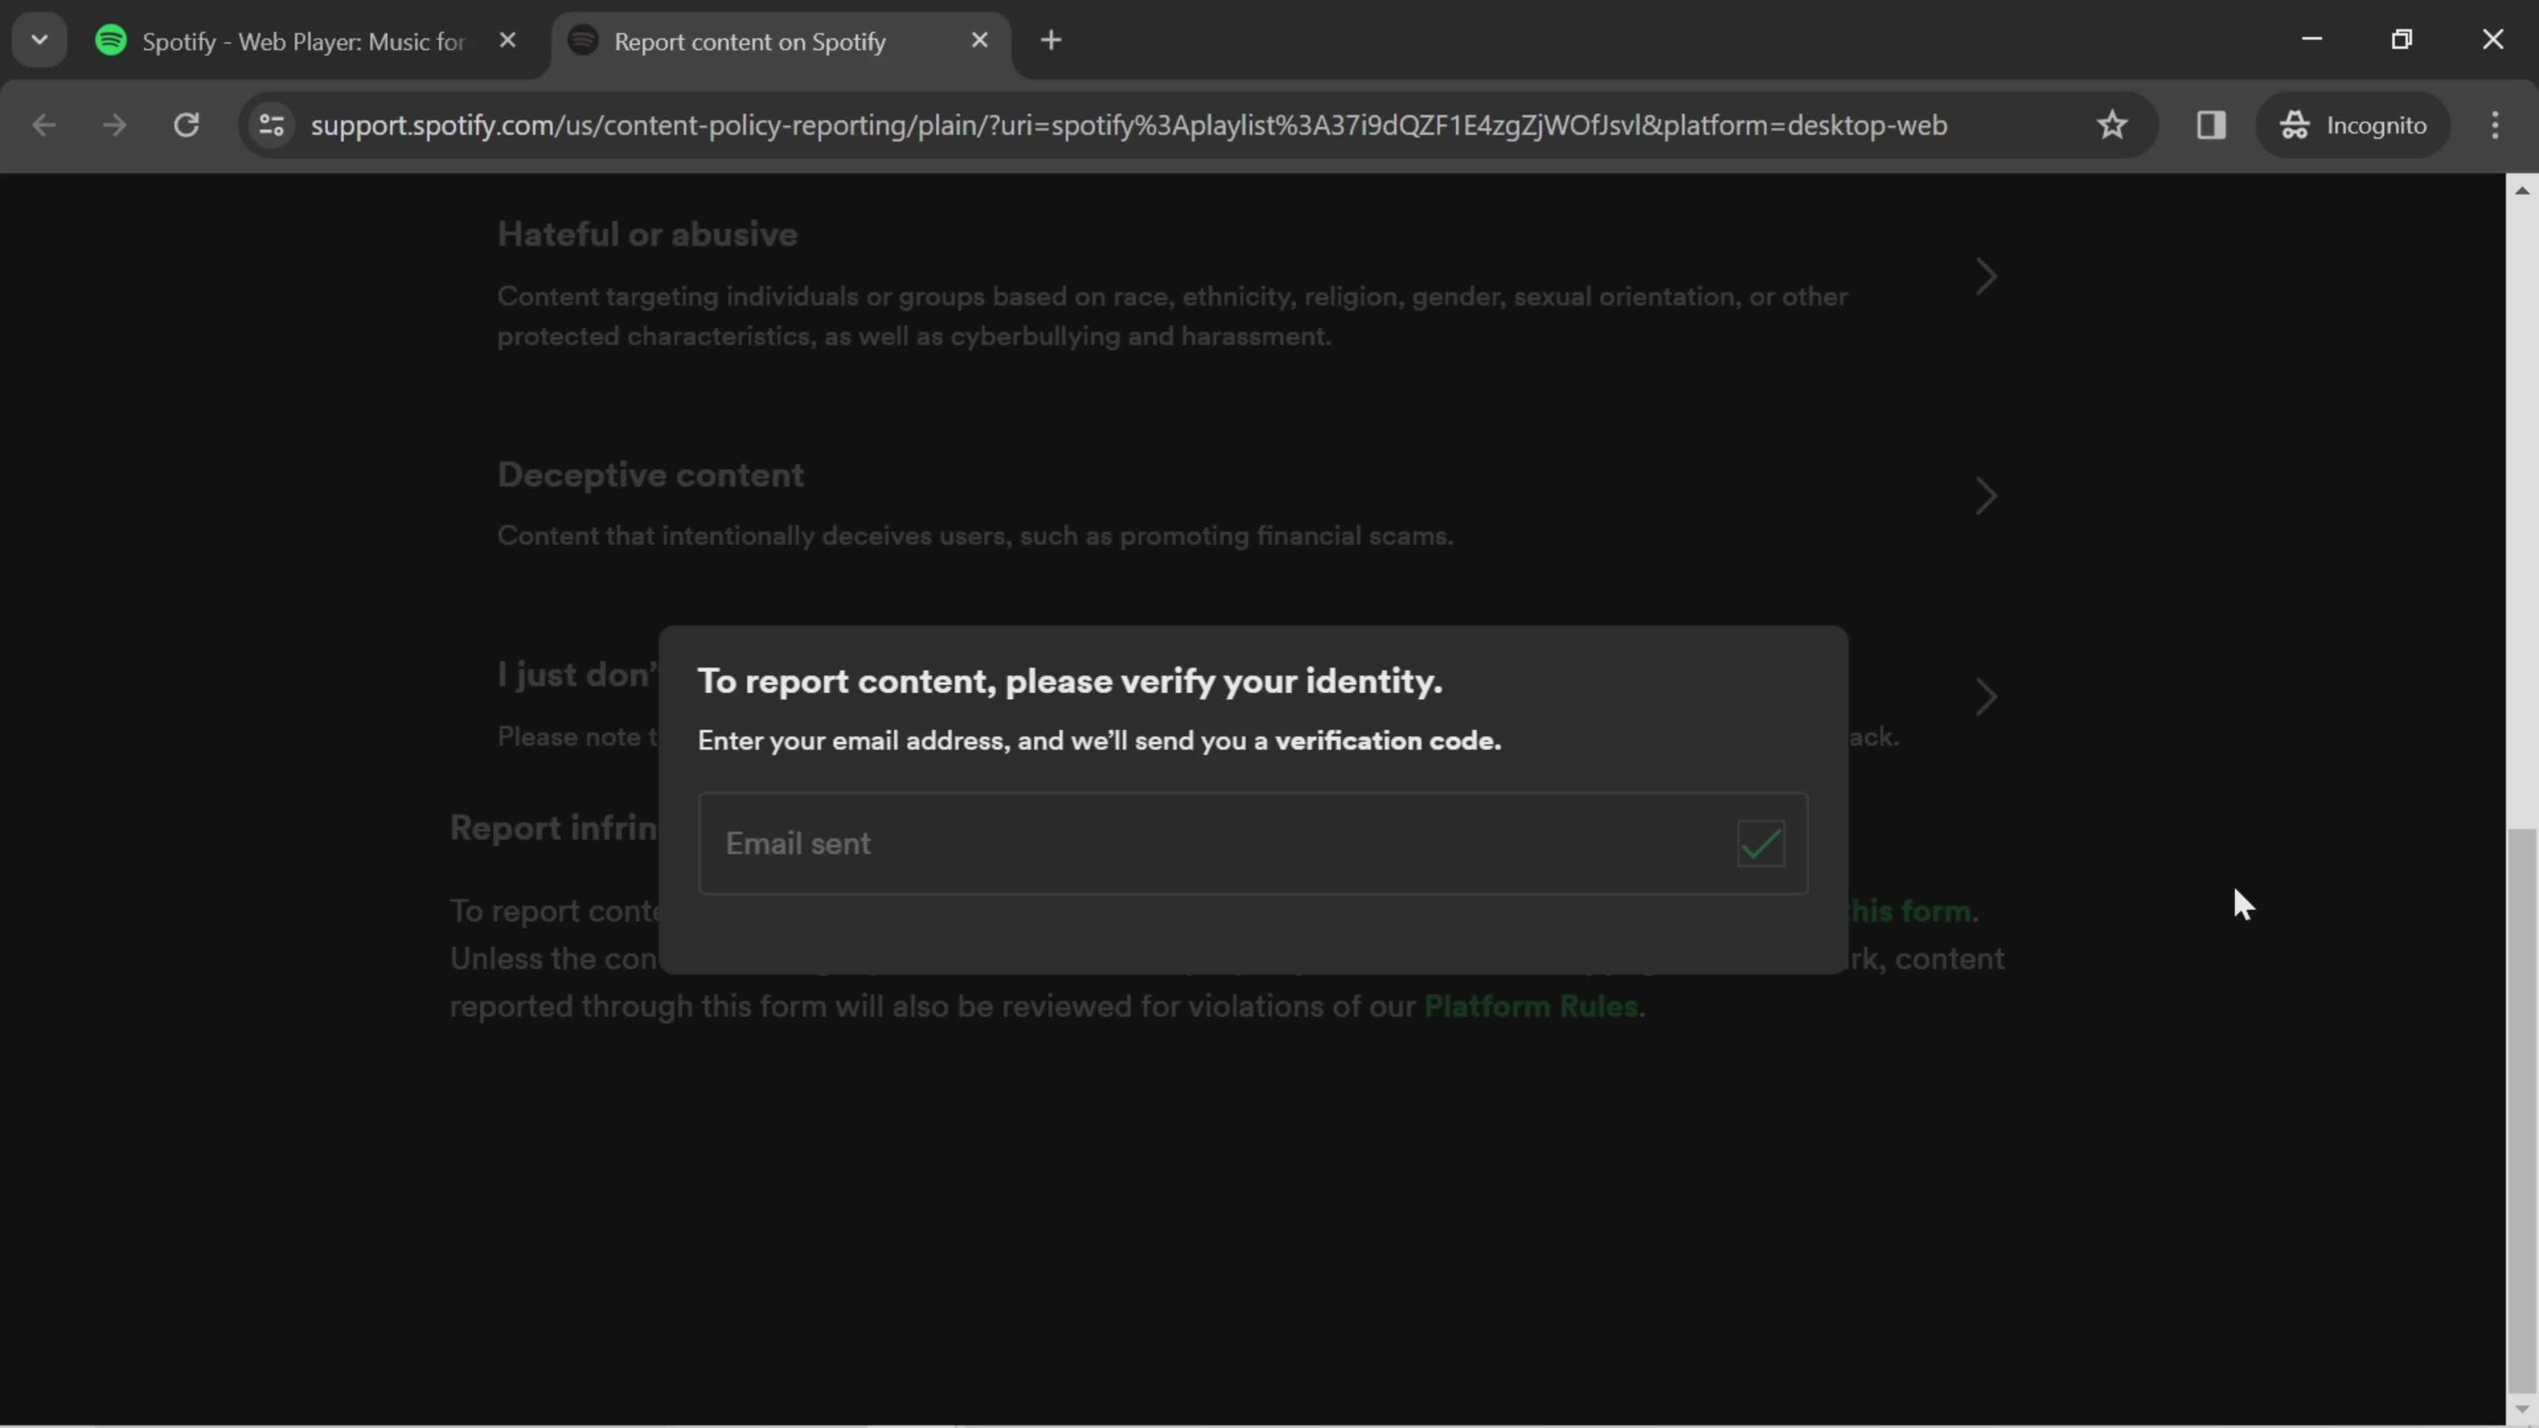Click the bookmark star icon
Screen dimensions: 2539x1428
pos(2112,124)
